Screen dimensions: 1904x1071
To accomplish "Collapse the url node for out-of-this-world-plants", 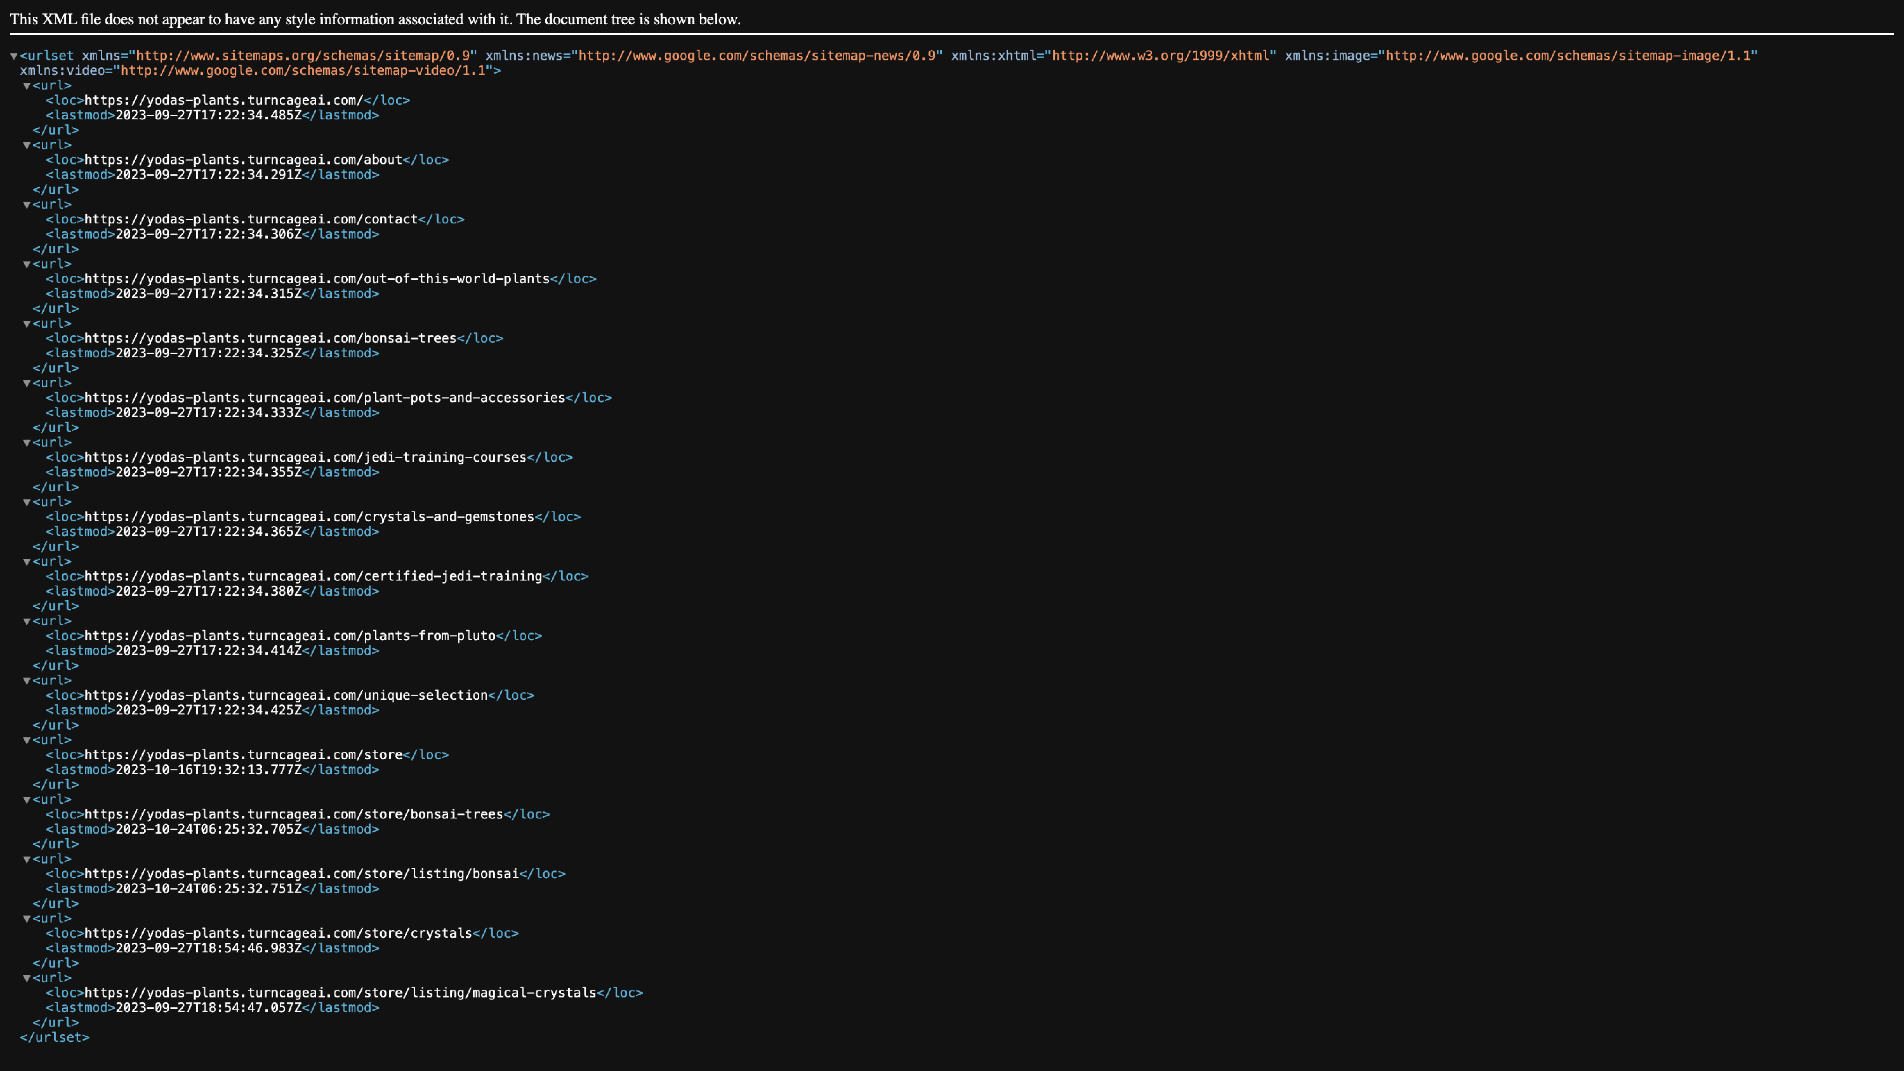I will click(x=27, y=265).
